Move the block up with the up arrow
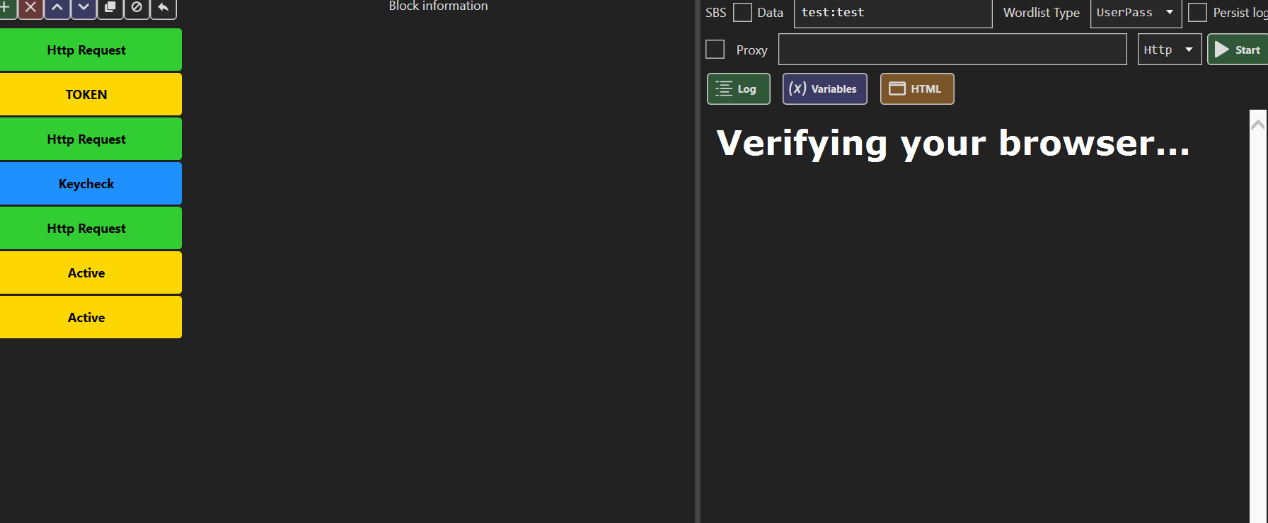 pos(57,8)
